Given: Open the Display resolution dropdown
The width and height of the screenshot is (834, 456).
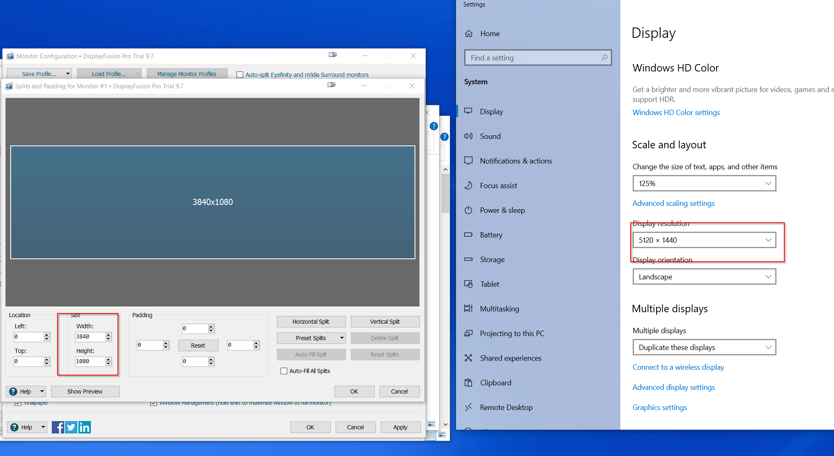Looking at the screenshot, I should 704,240.
